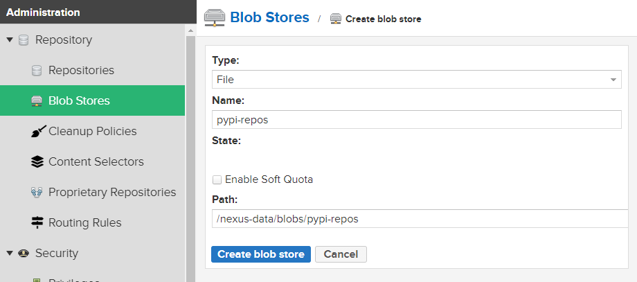
Task: Click the Blob Stores drive icon in sidebar
Action: (37, 100)
